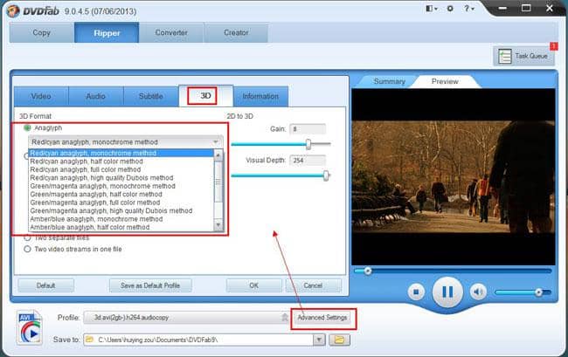Switch to the Ripper module tab
This screenshot has height=357, width=568.
click(x=107, y=32)
